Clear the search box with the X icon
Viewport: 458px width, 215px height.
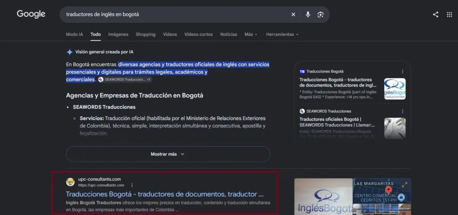click(x=293, y=15)
